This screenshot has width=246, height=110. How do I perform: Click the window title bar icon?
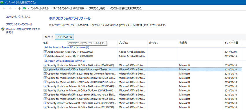click(2, 2)
